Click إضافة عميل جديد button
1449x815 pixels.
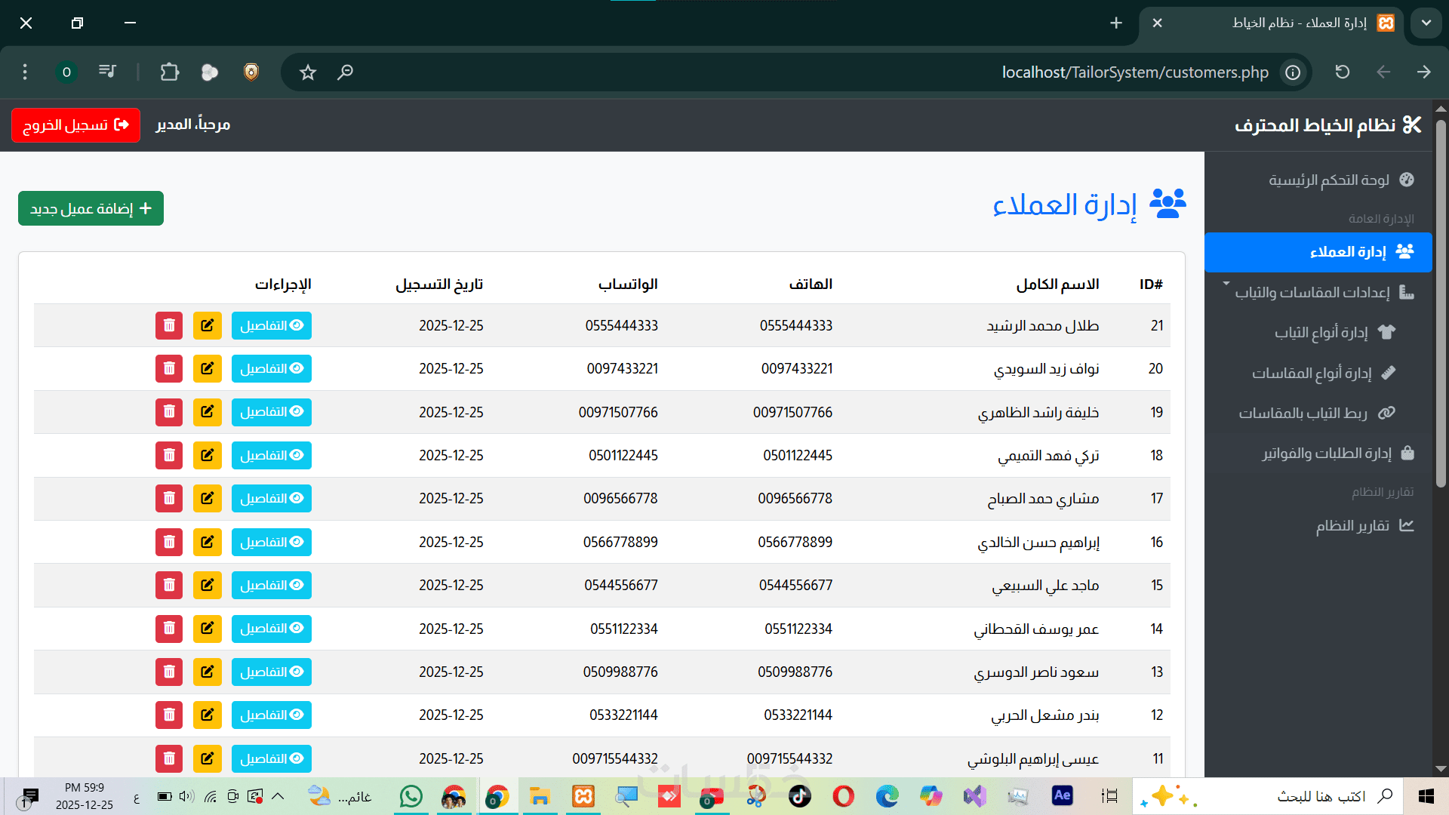pyautogui.click(x=91, y=208)
